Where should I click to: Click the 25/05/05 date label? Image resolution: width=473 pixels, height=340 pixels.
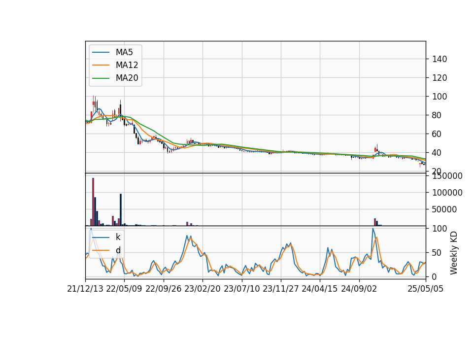(426, 289)
